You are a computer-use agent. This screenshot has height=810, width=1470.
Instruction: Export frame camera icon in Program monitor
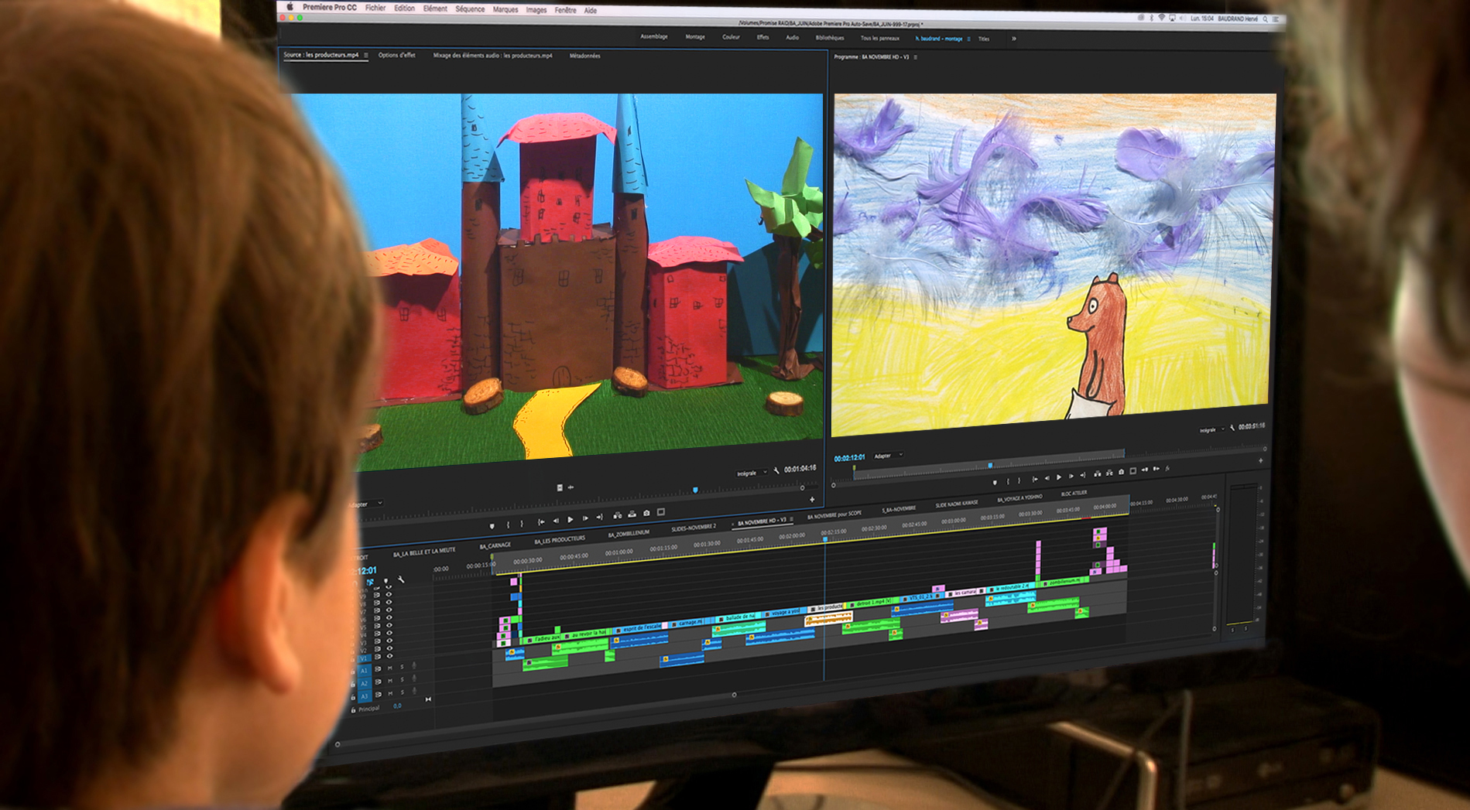1121,472
